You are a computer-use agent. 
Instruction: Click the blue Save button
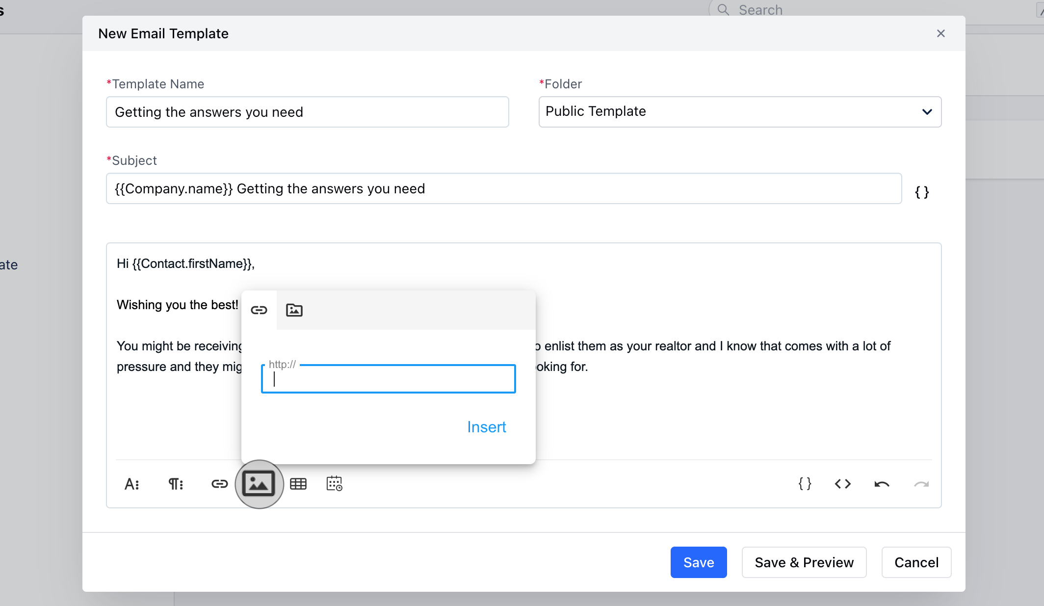698,562
